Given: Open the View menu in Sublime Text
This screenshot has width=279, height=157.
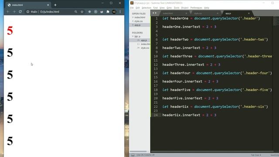Looking at the screenshot, I should pos(162,8).
